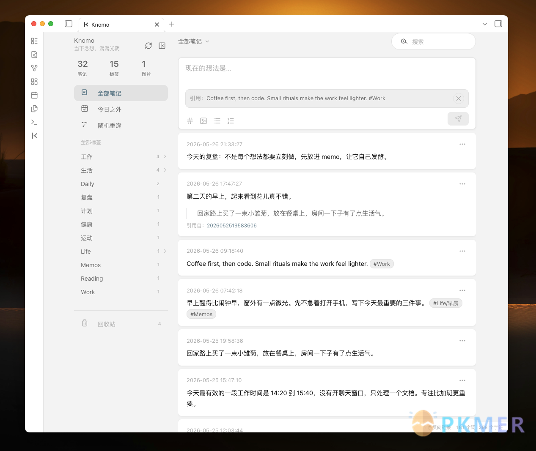This screenshot has height=451, width=536.
Task: Open more options for 07:42:18 memo
Action: point(462,290)
